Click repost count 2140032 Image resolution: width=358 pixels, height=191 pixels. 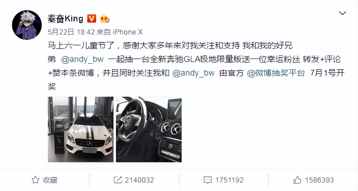139,180
